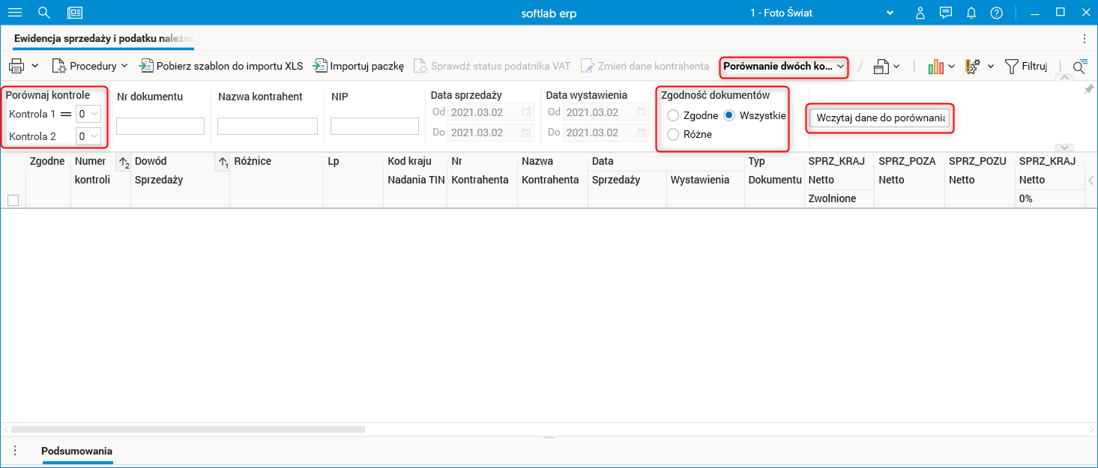Toggle the select-all checkbox in table header
Image resolution: width=1098 pixels, height=468 pixels.
coord(13,200)
